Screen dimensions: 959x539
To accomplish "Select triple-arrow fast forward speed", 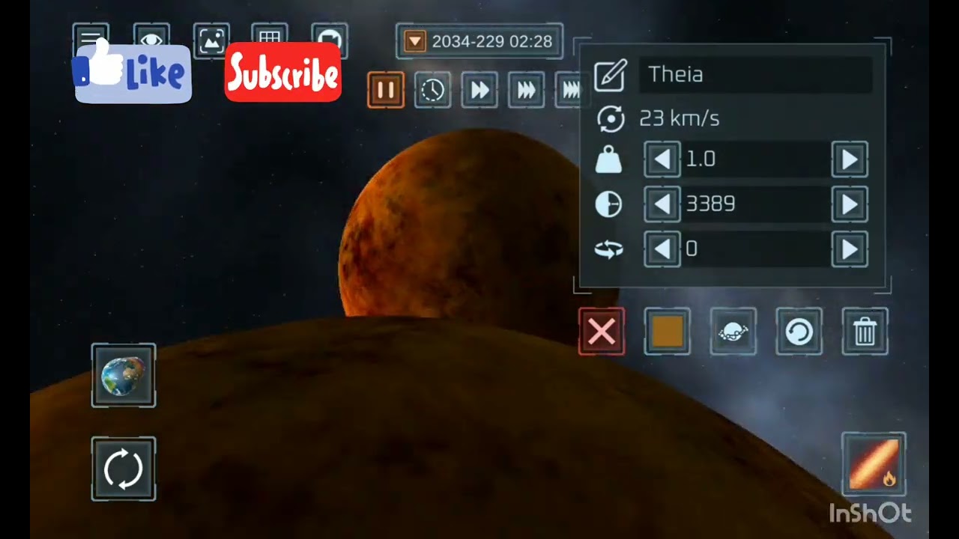I will 527,91.
